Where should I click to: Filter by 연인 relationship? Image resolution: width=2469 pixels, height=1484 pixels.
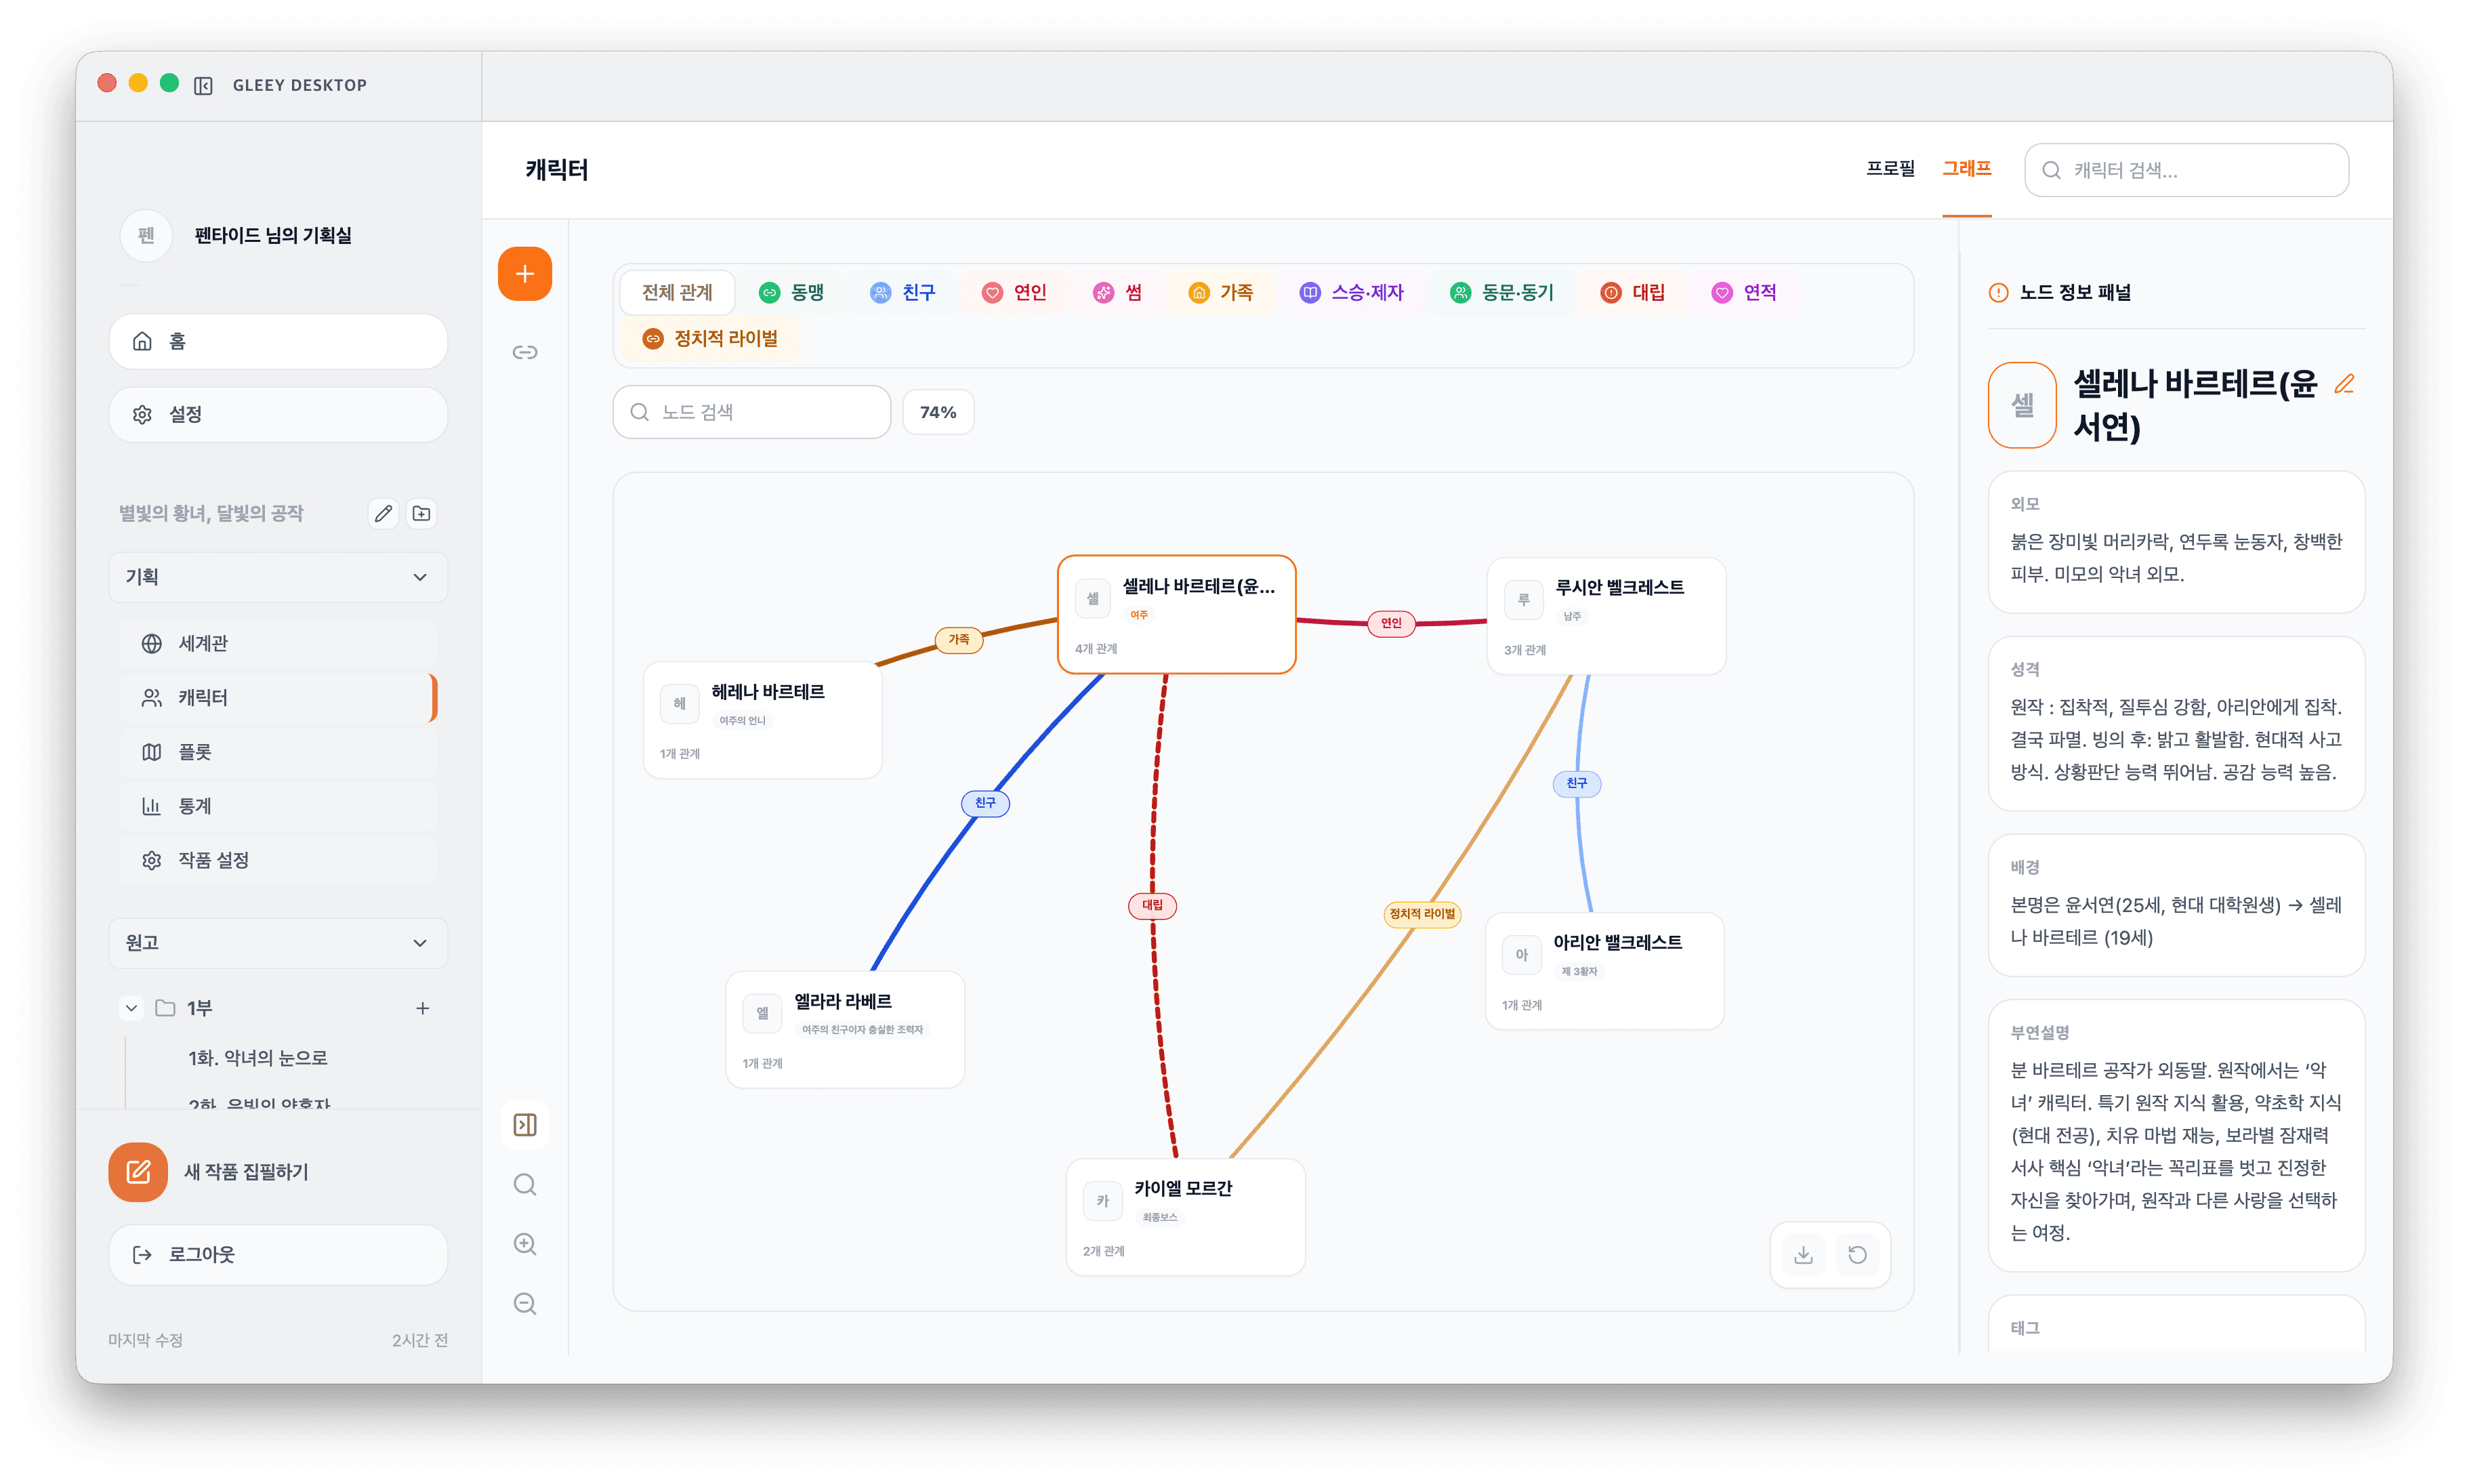pos(1014,293)
